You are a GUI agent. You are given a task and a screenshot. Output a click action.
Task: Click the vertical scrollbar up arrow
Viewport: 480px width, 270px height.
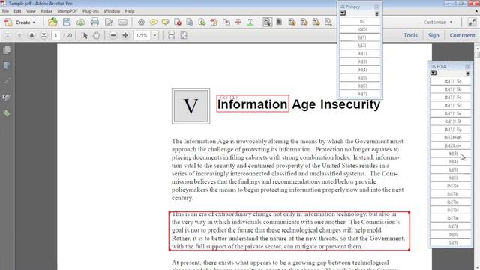tap(477, 48)
